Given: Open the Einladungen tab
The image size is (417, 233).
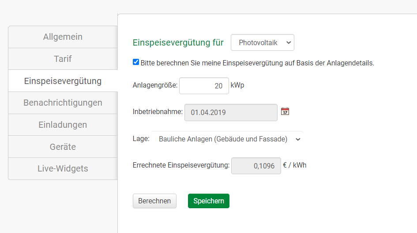Looking at the screenshot, I should pos(63,125).
